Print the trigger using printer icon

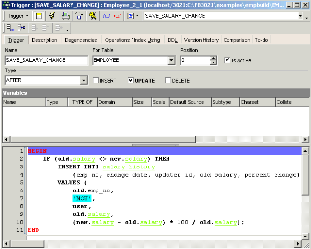(66, 16)
